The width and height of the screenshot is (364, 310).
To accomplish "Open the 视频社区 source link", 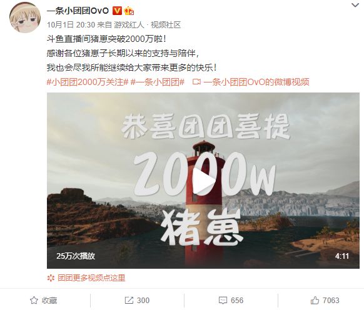I will [166, 24].
